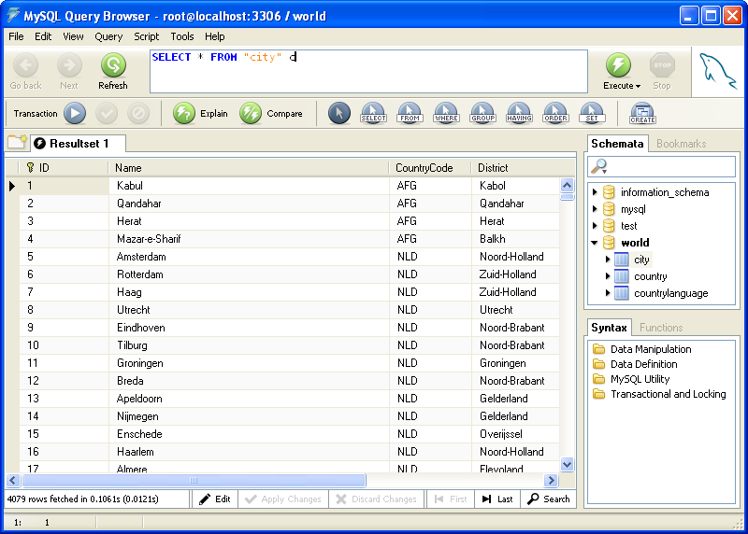The height and width of the screenshot is (534, 748).
Task: Switch to the Functions tab
Action: tap(660, 328)
